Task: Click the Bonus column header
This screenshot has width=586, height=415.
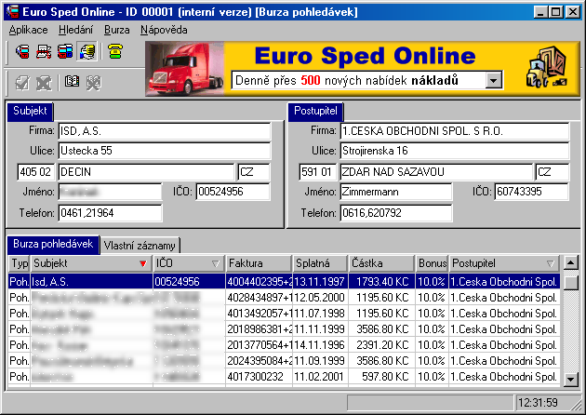Action: (432, 263)
